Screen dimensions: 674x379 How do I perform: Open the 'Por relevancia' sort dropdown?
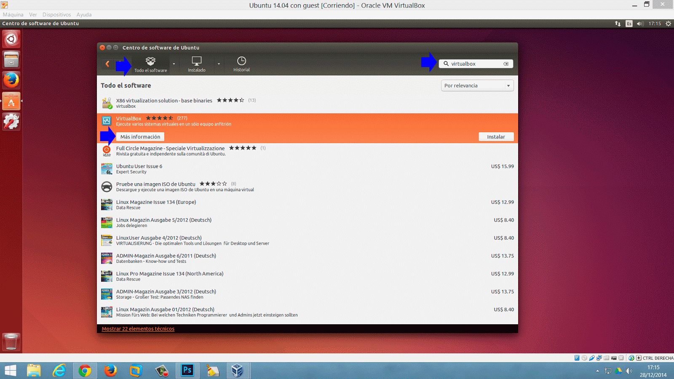[477, 85]
